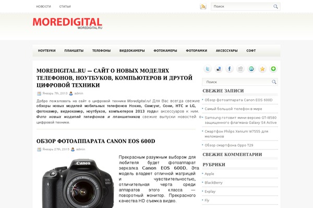Viewport: 313px width, 208px height.
Task: Click the sidebar search magnifier icon
Action: click(274, 82)
